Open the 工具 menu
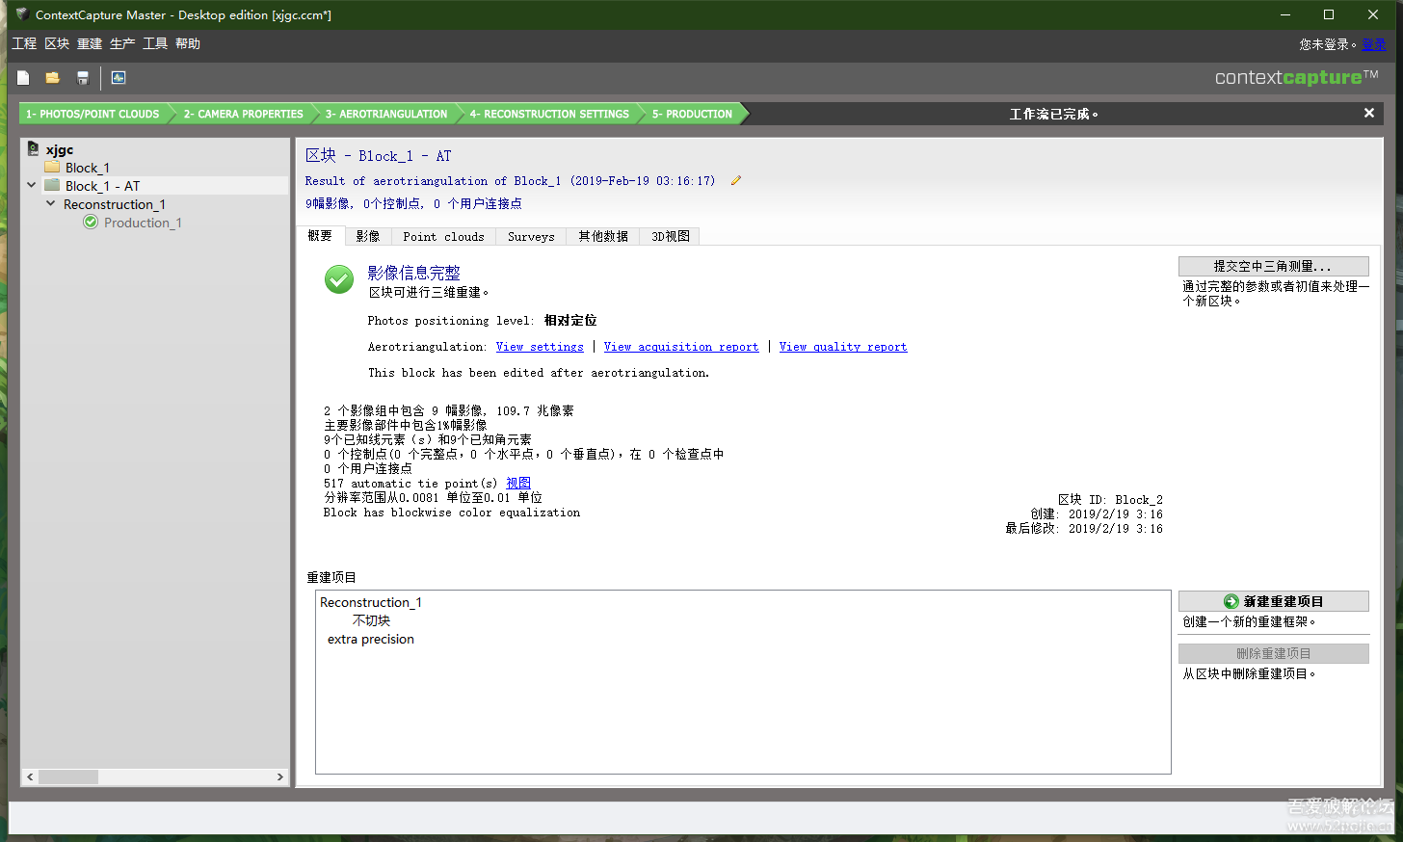Image resolution: width=1403 pixels, height=842 pixels. click(x=155, y=43)
